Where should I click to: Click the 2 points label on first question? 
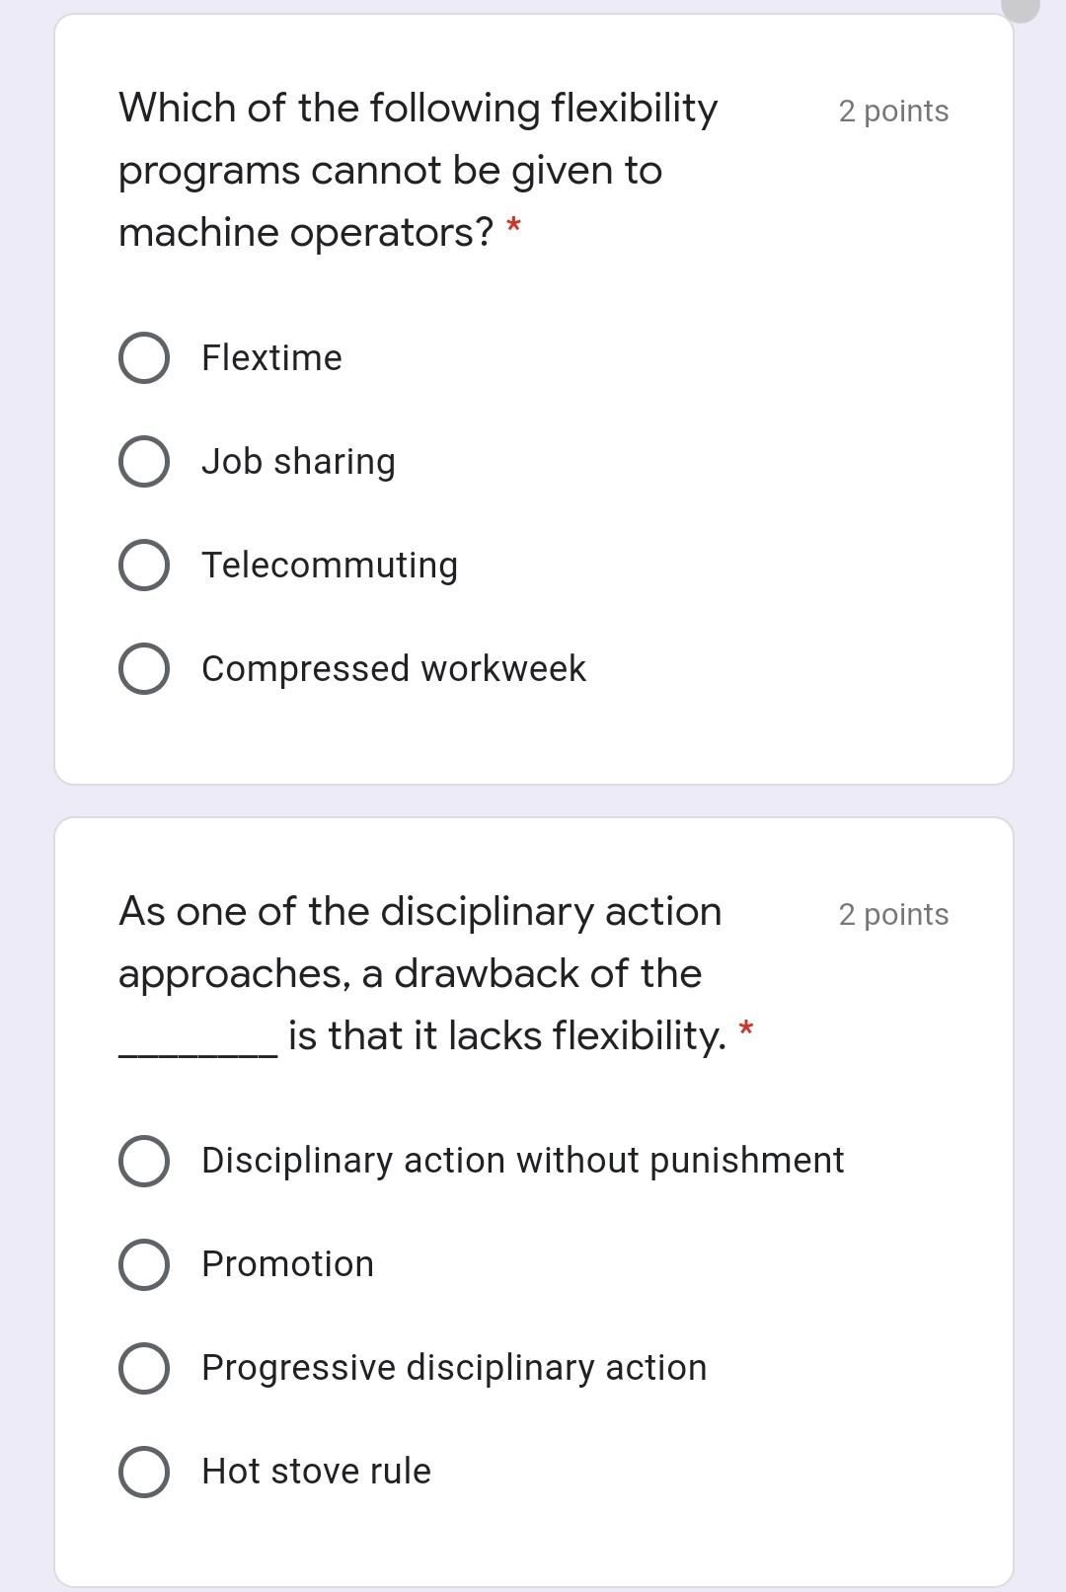pos(892,112)
